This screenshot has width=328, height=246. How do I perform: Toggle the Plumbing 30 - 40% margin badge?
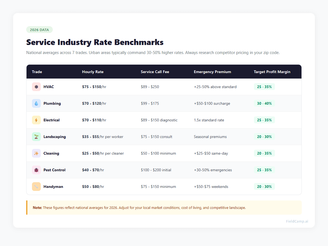[x=264, y=103]
